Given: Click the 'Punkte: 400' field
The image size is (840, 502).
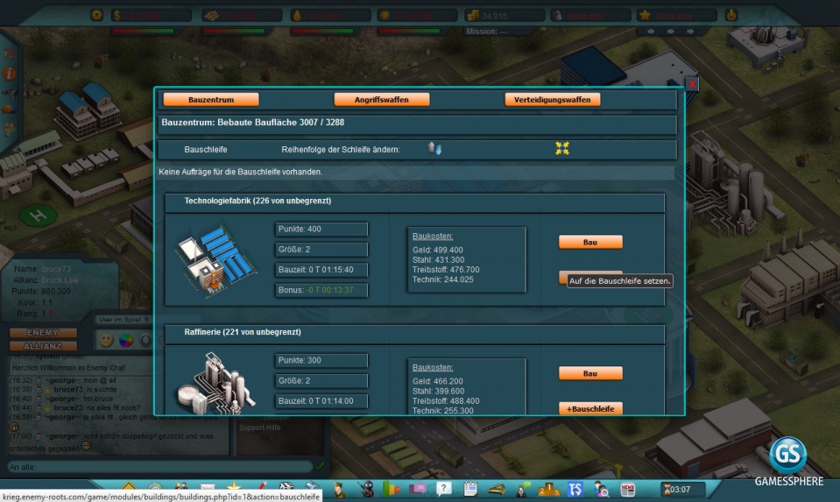Looking at the screenshot, I should [x=321, y=229].
